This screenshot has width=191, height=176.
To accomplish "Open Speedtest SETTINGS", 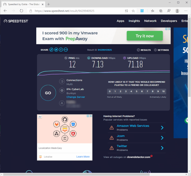I will pos(161,50).
